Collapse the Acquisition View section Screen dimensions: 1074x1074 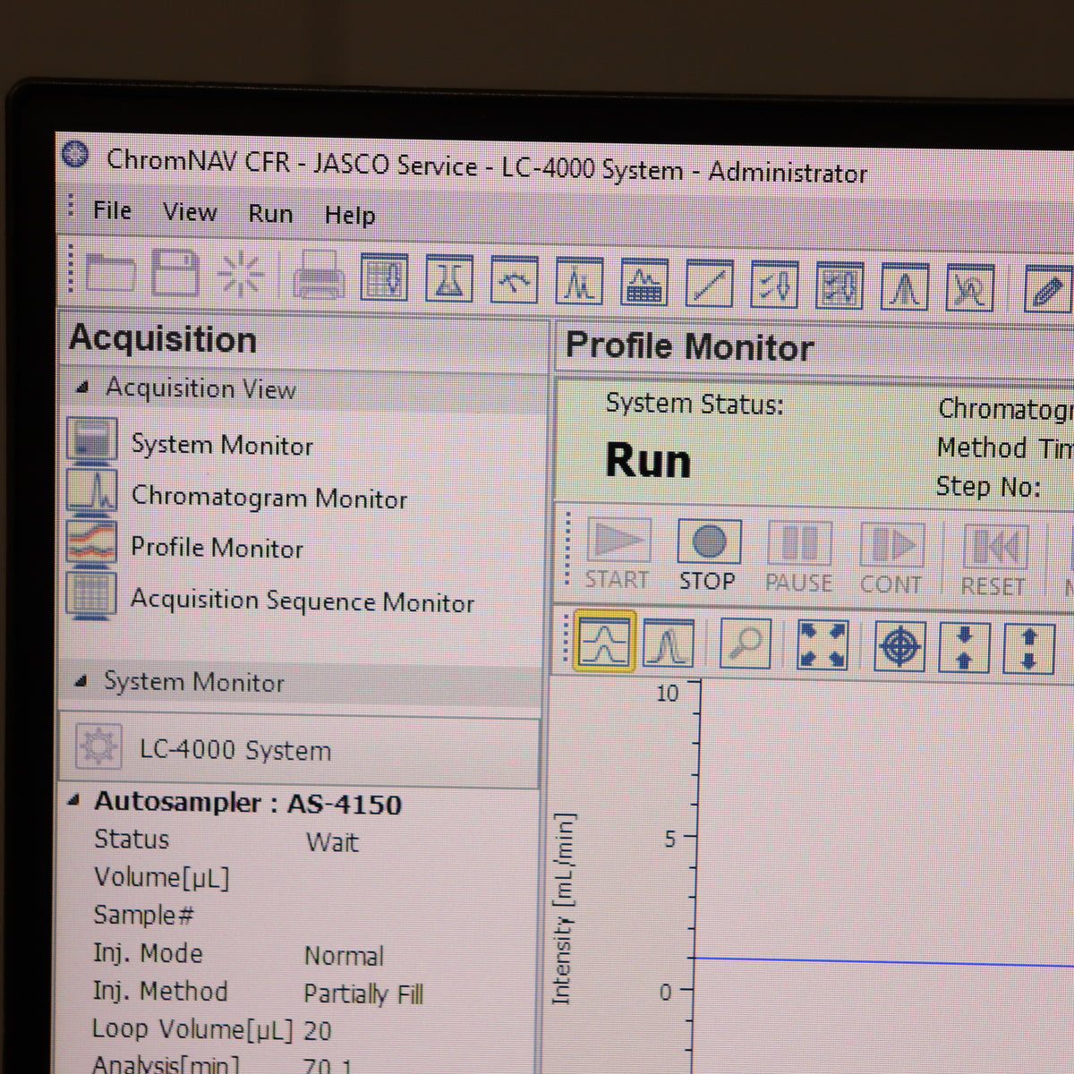coord(83,388)
